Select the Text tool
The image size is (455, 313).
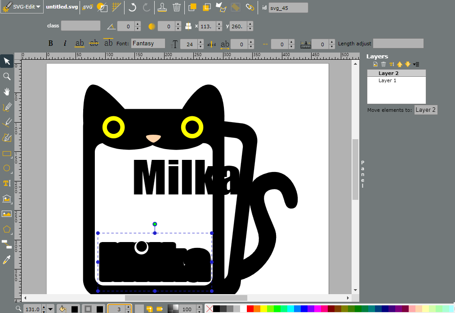click(7, 183)
